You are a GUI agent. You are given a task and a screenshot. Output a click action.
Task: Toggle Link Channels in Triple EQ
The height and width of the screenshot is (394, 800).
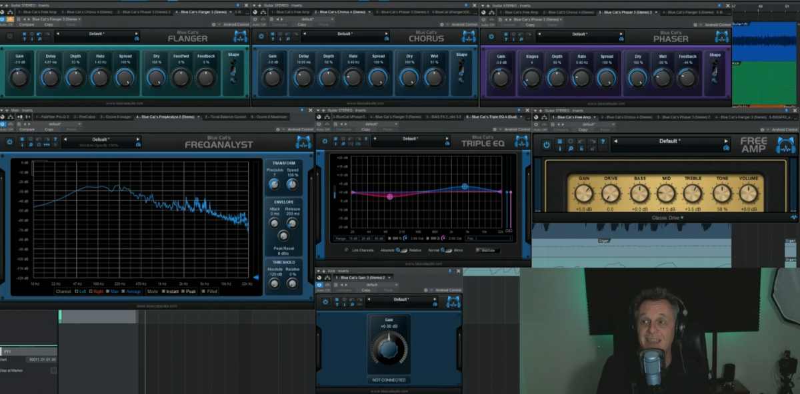point(347,250)
